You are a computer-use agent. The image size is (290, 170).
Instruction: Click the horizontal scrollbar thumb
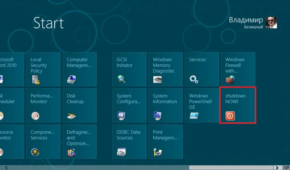coord(231,168)
